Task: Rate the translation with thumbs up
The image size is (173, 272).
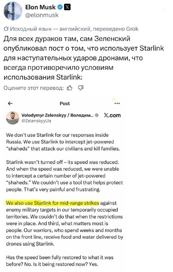Action: pos(70,88)
